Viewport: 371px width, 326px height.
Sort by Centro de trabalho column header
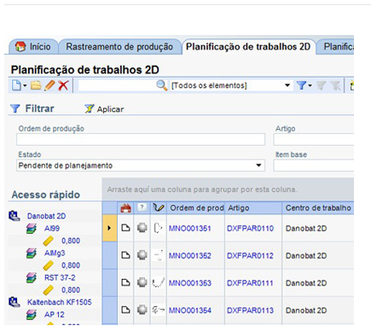318,208
